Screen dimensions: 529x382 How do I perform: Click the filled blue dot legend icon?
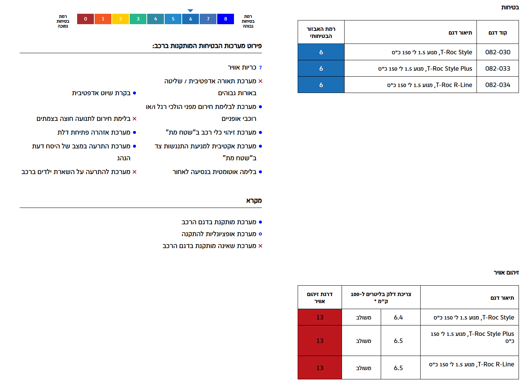(x=260, y=222)
